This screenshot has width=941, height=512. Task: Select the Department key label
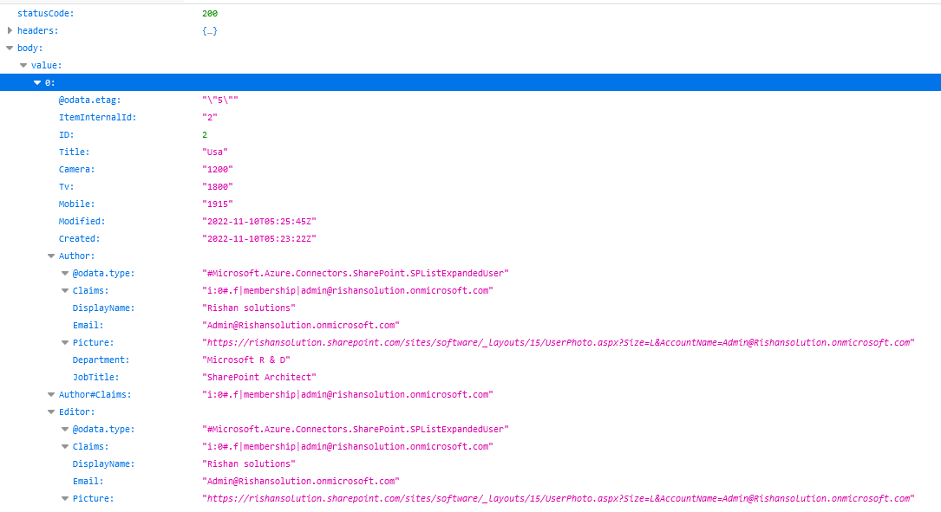point(101,360)
